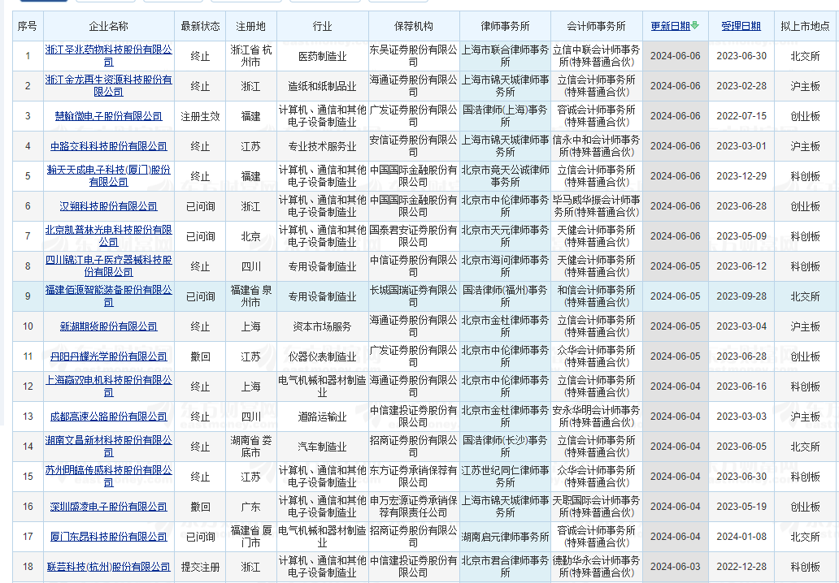Click the 会计师事务所 column header
This screenshot has width=839, height=583.
[x=597, y=26]
